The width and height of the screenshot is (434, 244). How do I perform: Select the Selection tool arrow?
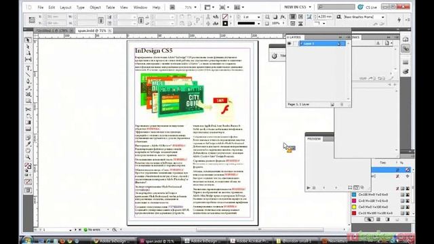point(28,41)
